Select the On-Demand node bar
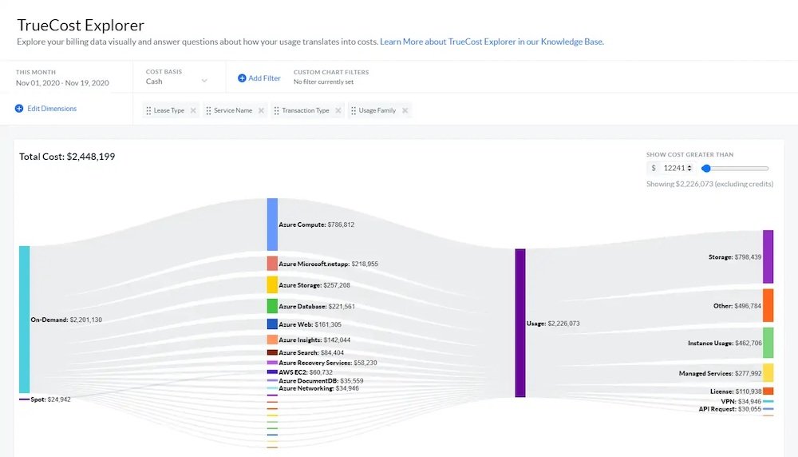 (x=25, y=320)
